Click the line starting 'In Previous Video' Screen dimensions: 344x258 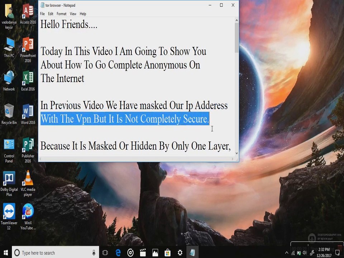pos(134,105)
